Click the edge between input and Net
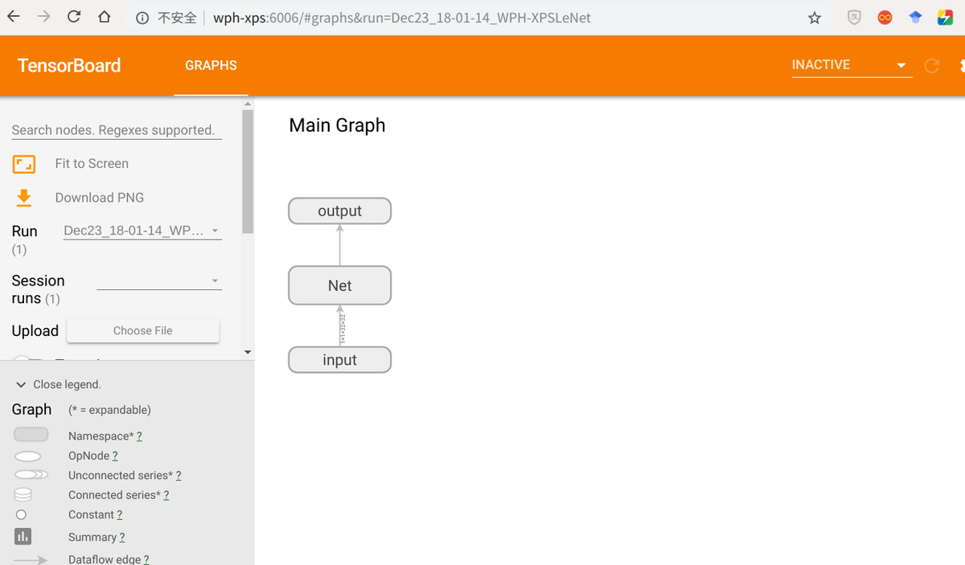The image size is (965, 565). click(340, 325)
